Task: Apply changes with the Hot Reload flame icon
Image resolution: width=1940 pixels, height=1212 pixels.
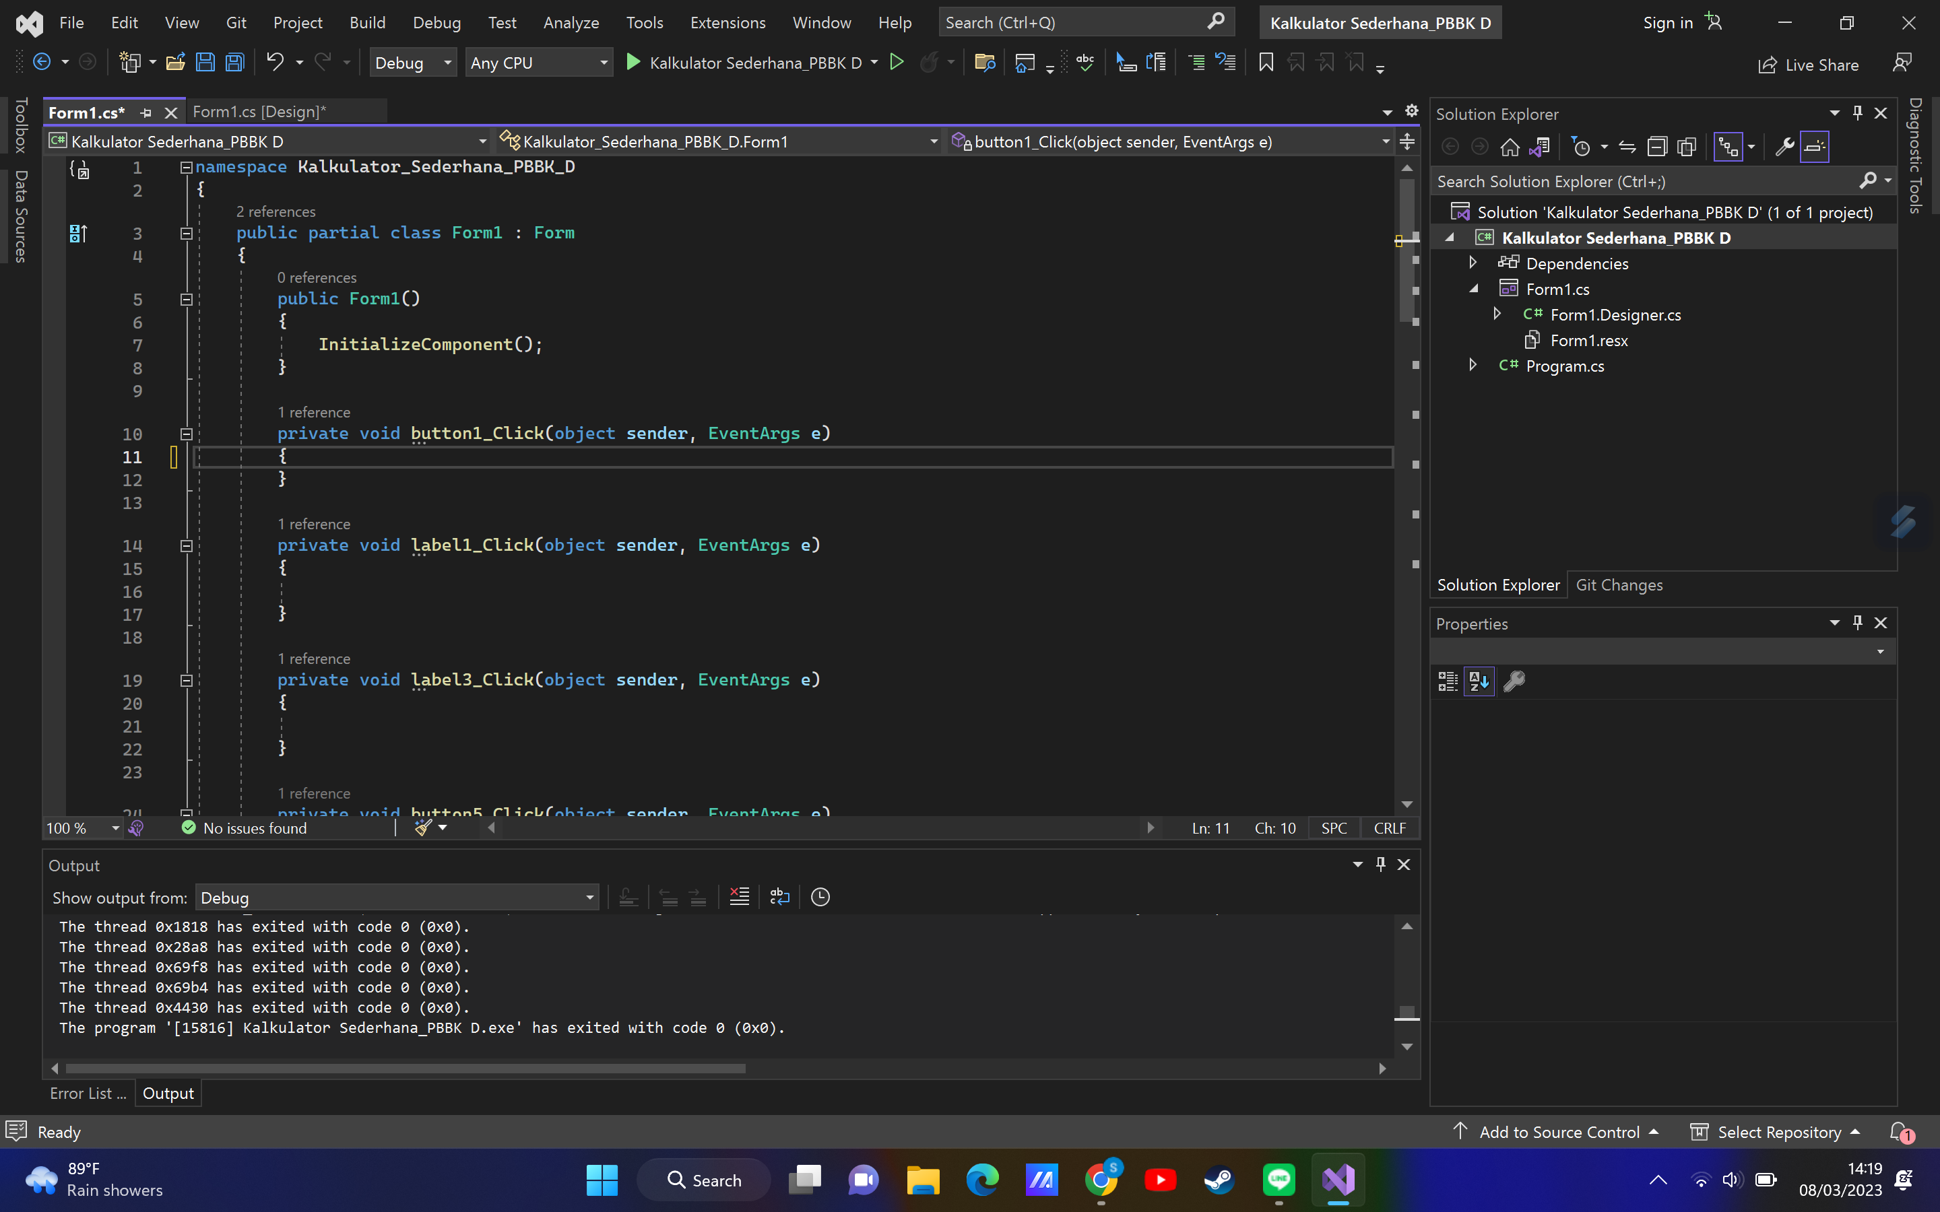Action: (x=930, y=62)
